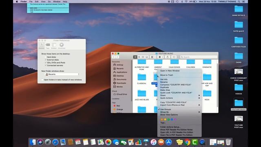Open Advanced tab in Finder Preferences
Viewport: 261px width, 147px height.
click(62, 46)
